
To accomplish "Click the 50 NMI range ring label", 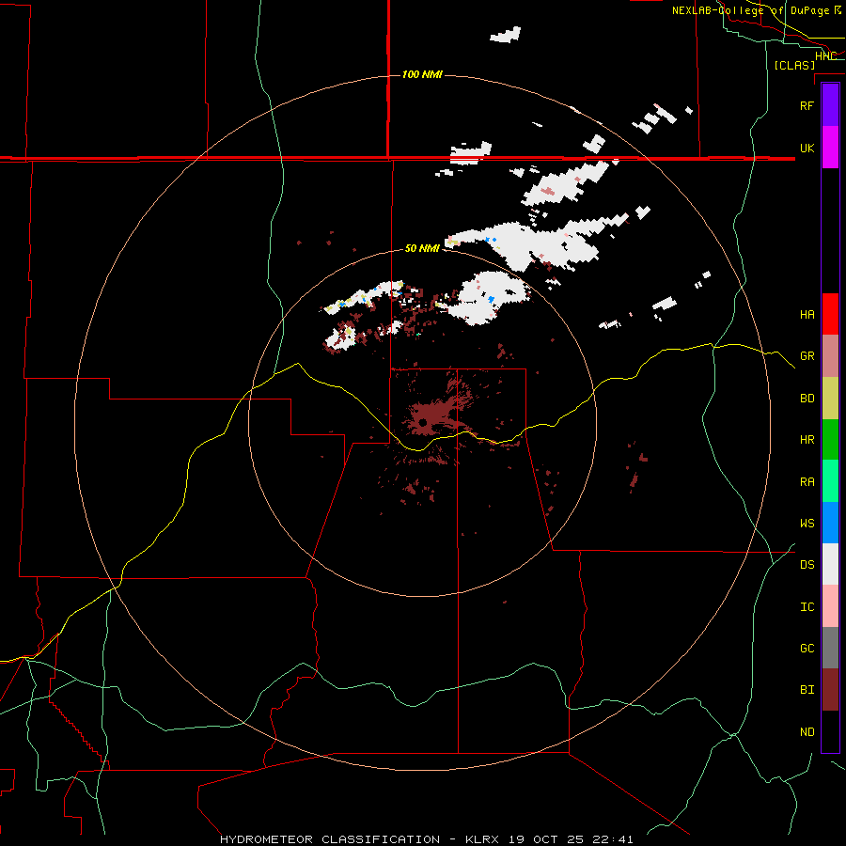I will pyautogui.click(x=422, y=249).
